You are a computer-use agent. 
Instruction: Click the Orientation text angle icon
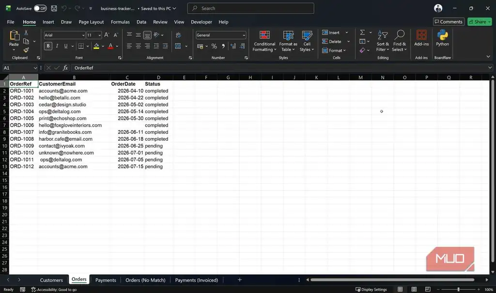[156, 35]
